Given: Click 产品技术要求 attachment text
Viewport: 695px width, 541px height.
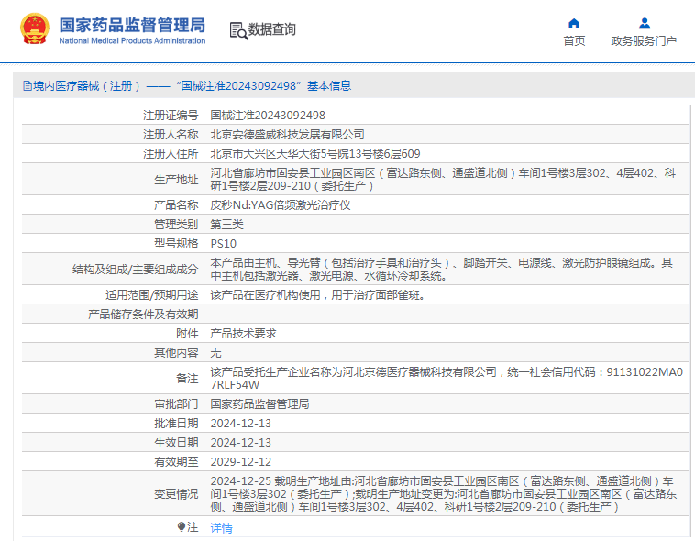Looking at the screenshot, I should (243, 334).
